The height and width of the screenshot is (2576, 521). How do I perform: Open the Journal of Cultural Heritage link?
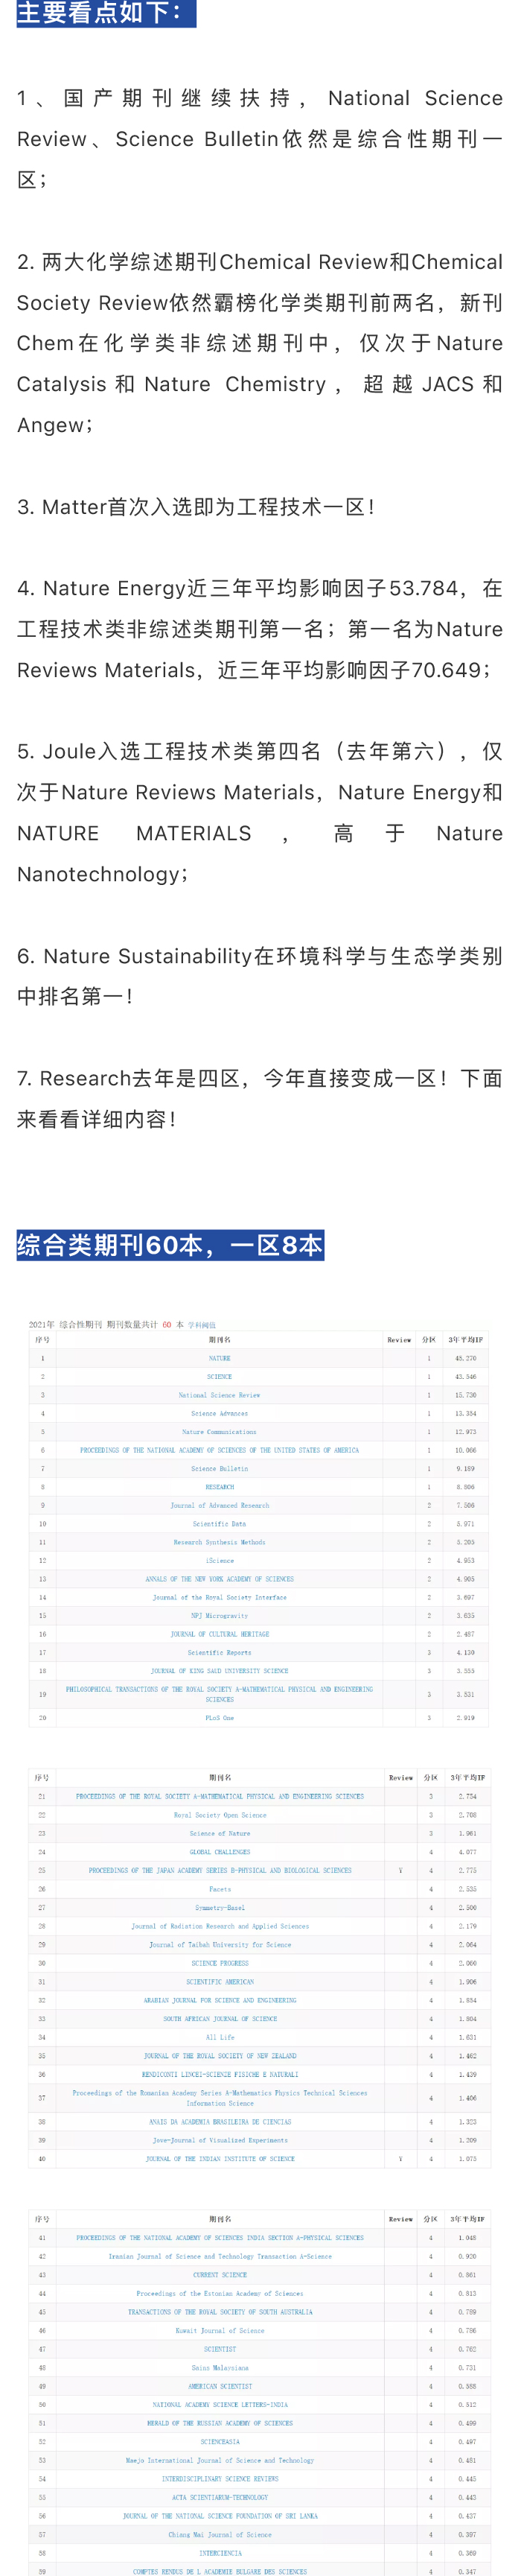point(219,1634)
